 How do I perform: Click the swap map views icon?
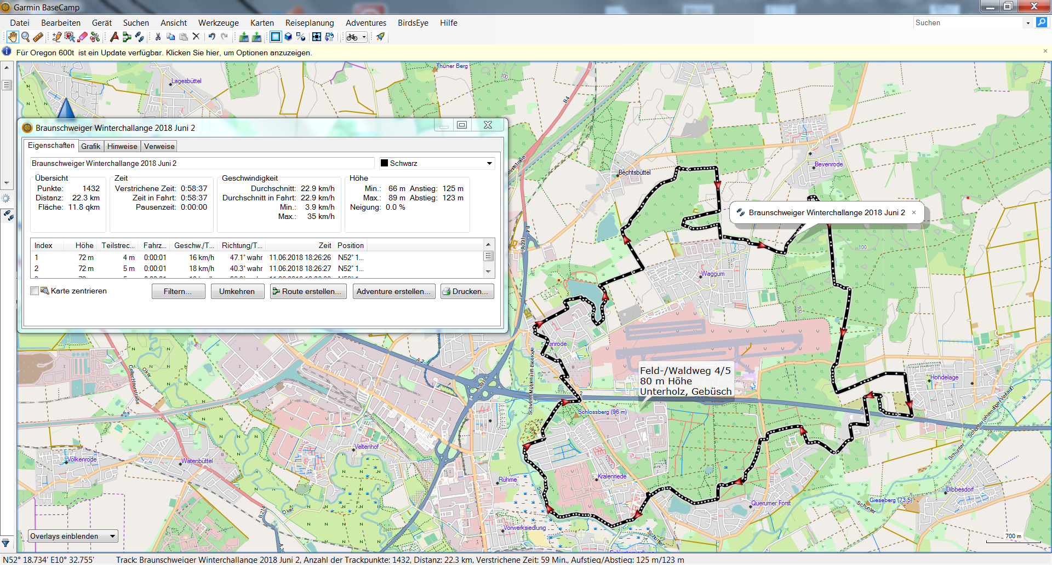tap(329, 37)
